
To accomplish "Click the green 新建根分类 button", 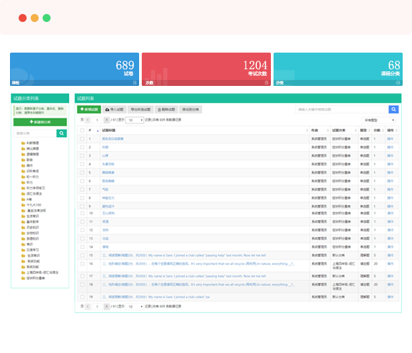I will [40, 123].
